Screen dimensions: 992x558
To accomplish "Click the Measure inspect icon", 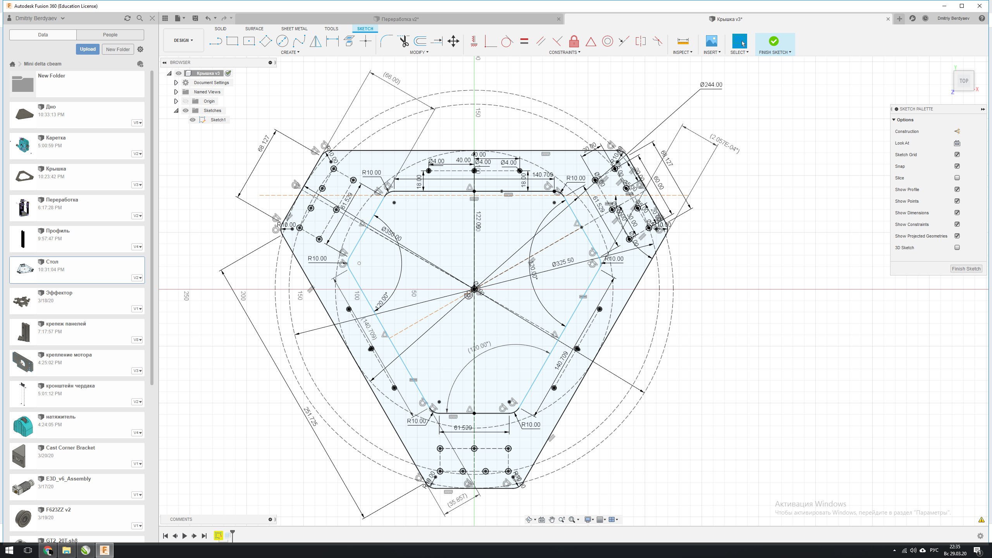I will coord(683,41).
